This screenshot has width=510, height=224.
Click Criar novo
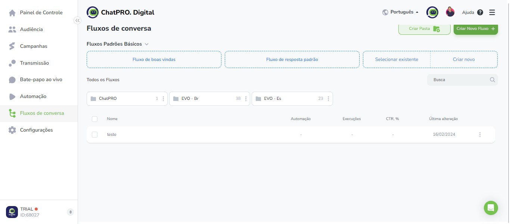point(464,59)
